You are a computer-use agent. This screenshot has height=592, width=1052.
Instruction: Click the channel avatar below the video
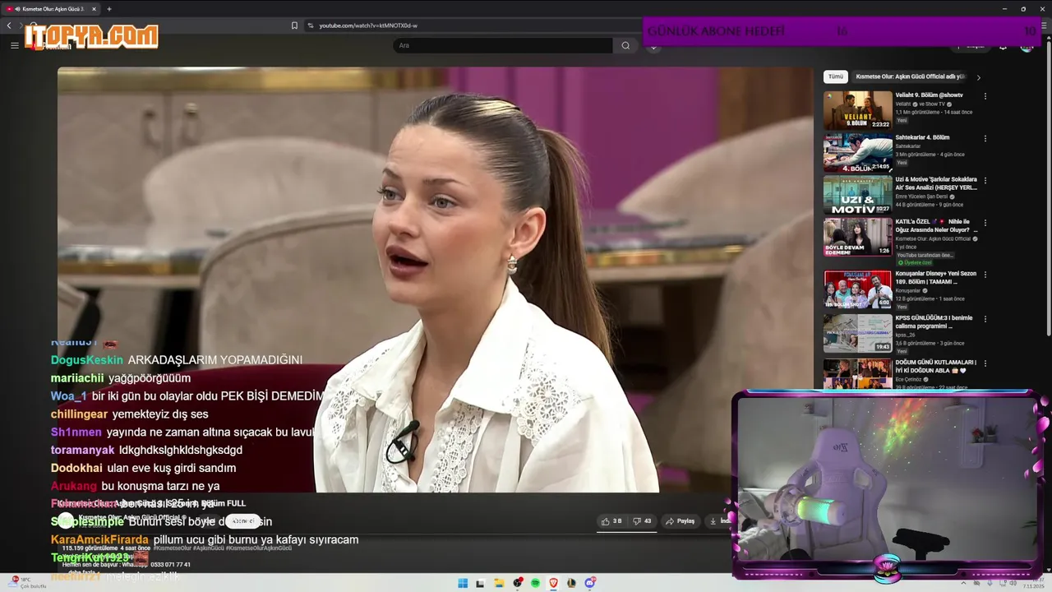[x=66, y=520]
